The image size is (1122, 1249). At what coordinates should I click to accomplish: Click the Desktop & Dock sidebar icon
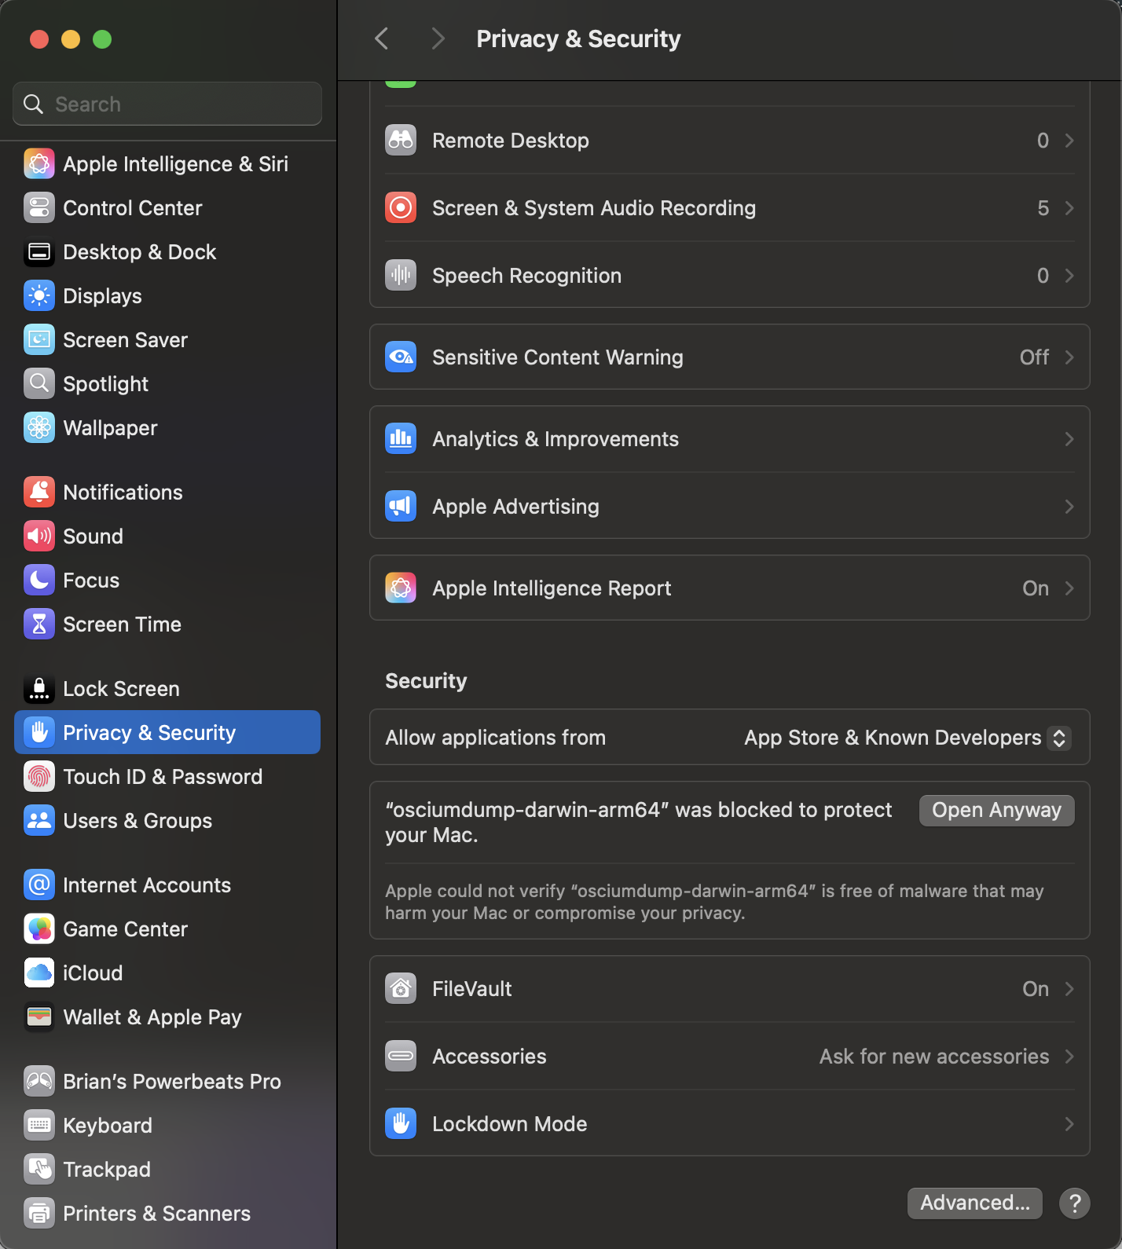tap(39, 252)
